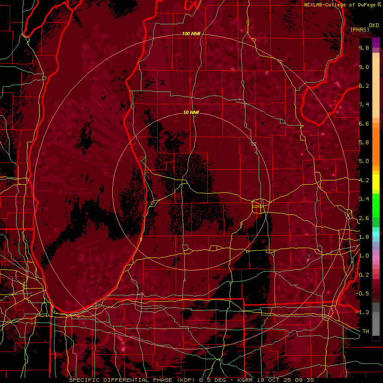
Task: Click the 0.2 scale value
Action: tap(364, 275)
